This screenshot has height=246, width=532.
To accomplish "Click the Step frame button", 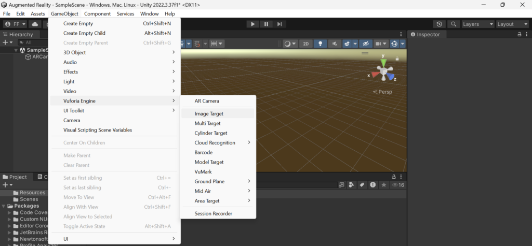I will (x=280, y=24).
